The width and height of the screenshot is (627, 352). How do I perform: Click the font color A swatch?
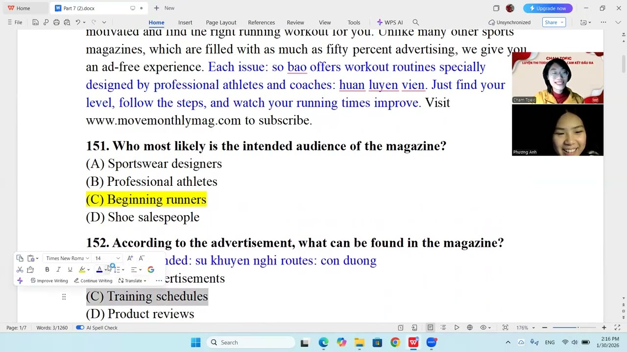[99, 269]
